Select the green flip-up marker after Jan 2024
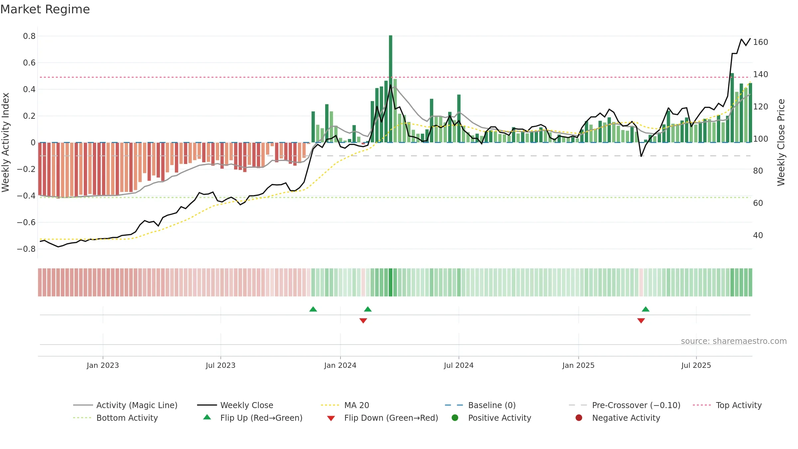This screenshot has height=449, width=798. coord(368,309)
